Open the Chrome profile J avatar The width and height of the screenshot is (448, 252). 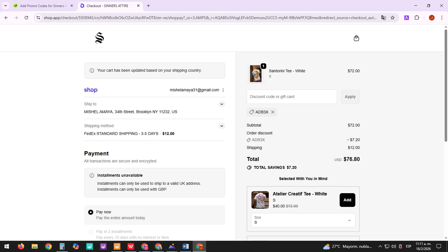[432, 18]
